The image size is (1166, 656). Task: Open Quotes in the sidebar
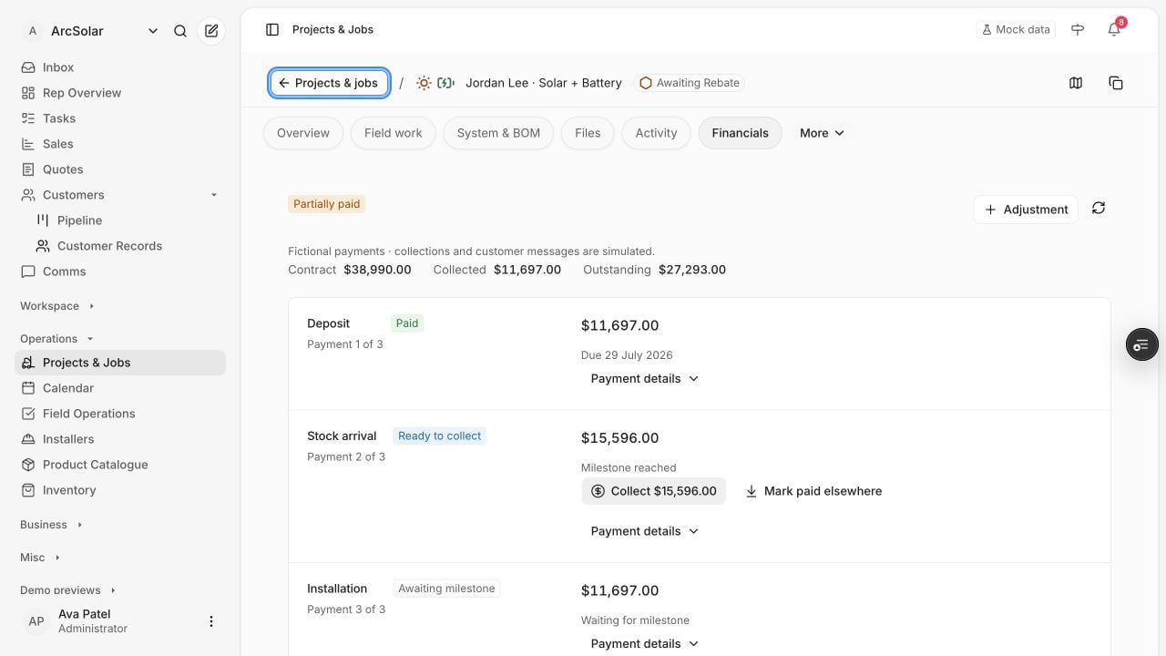120,169
